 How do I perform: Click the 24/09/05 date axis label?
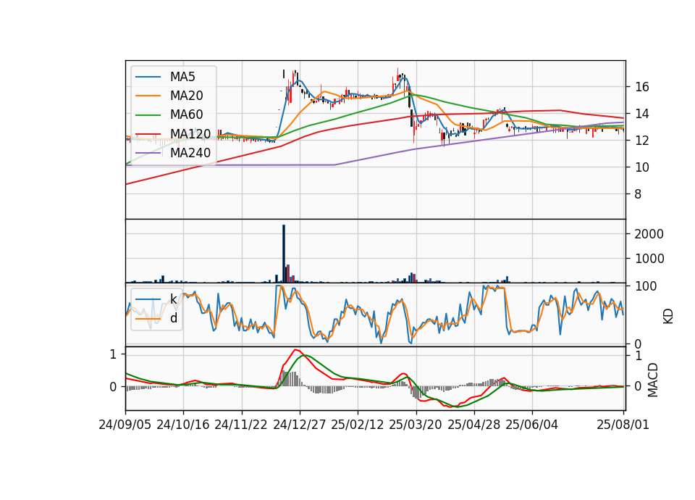point(125,425)
